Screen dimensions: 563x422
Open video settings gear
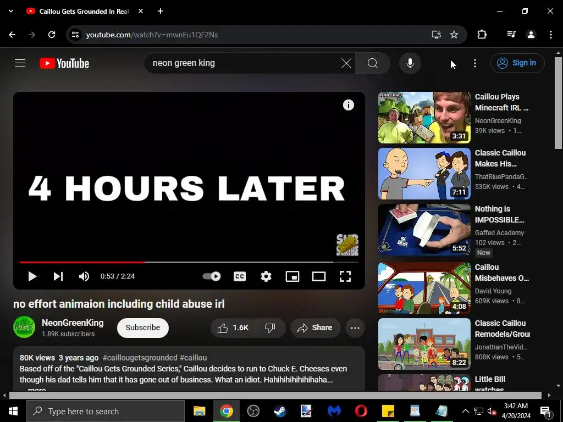[x=266, y=276]
